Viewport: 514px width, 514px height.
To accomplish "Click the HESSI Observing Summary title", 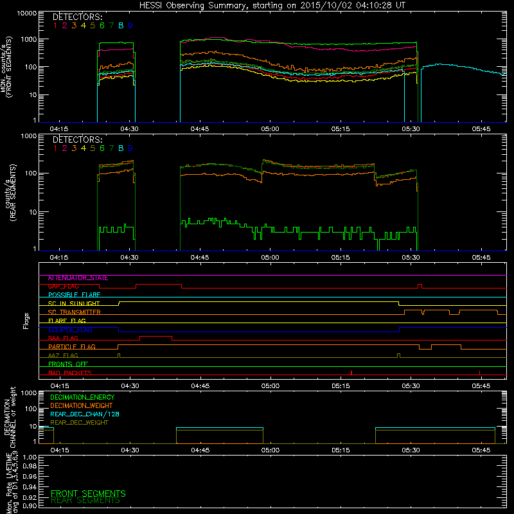I will pyautogui.click(x=272, y=6).
